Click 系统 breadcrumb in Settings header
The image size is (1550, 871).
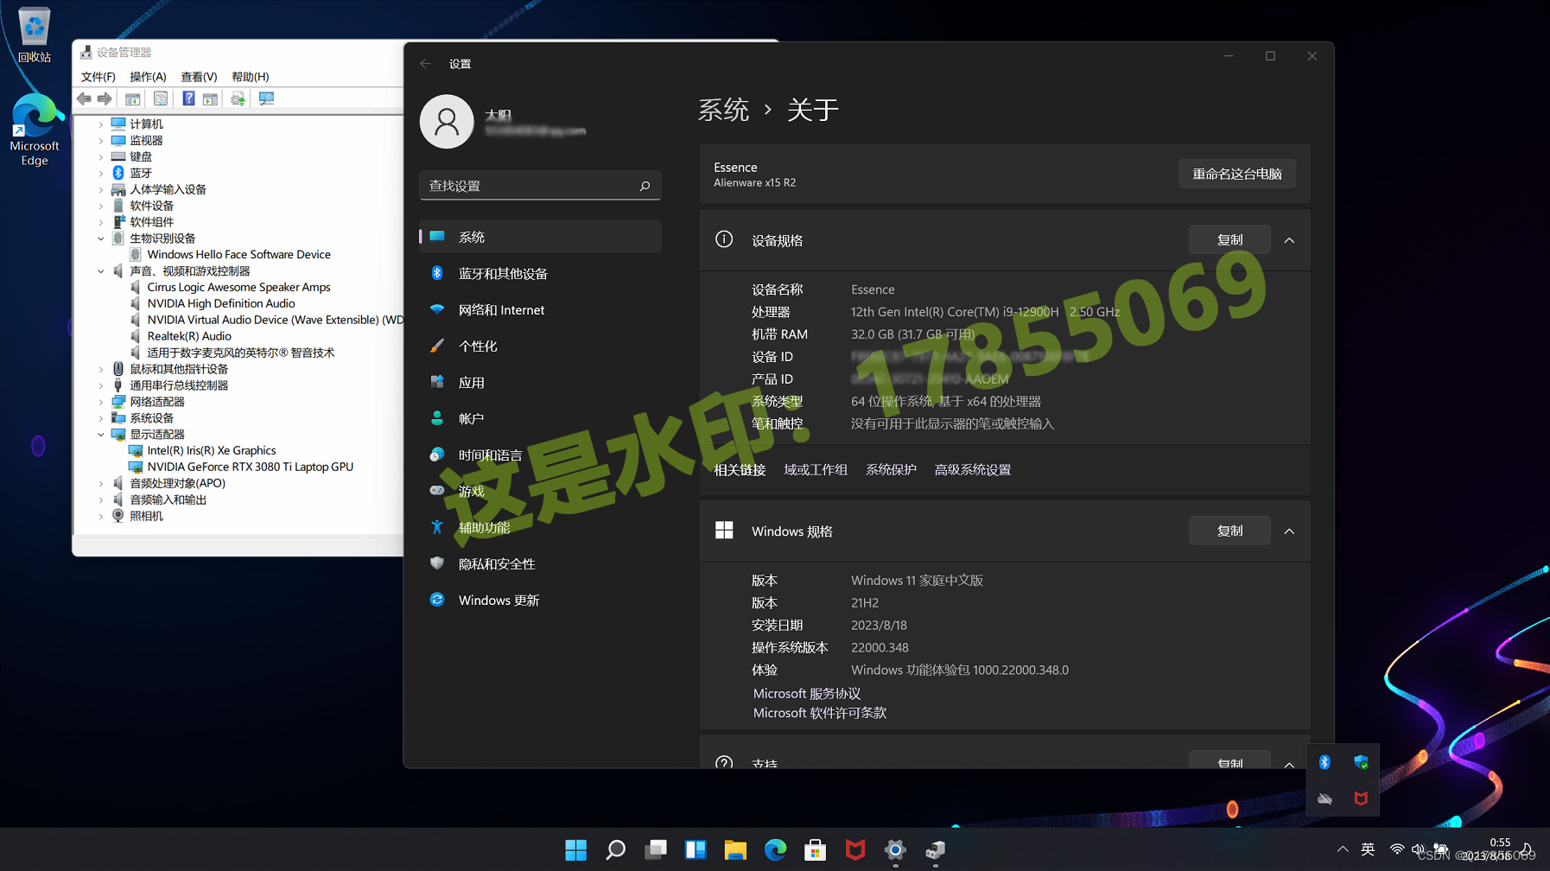tap(724, 110)
